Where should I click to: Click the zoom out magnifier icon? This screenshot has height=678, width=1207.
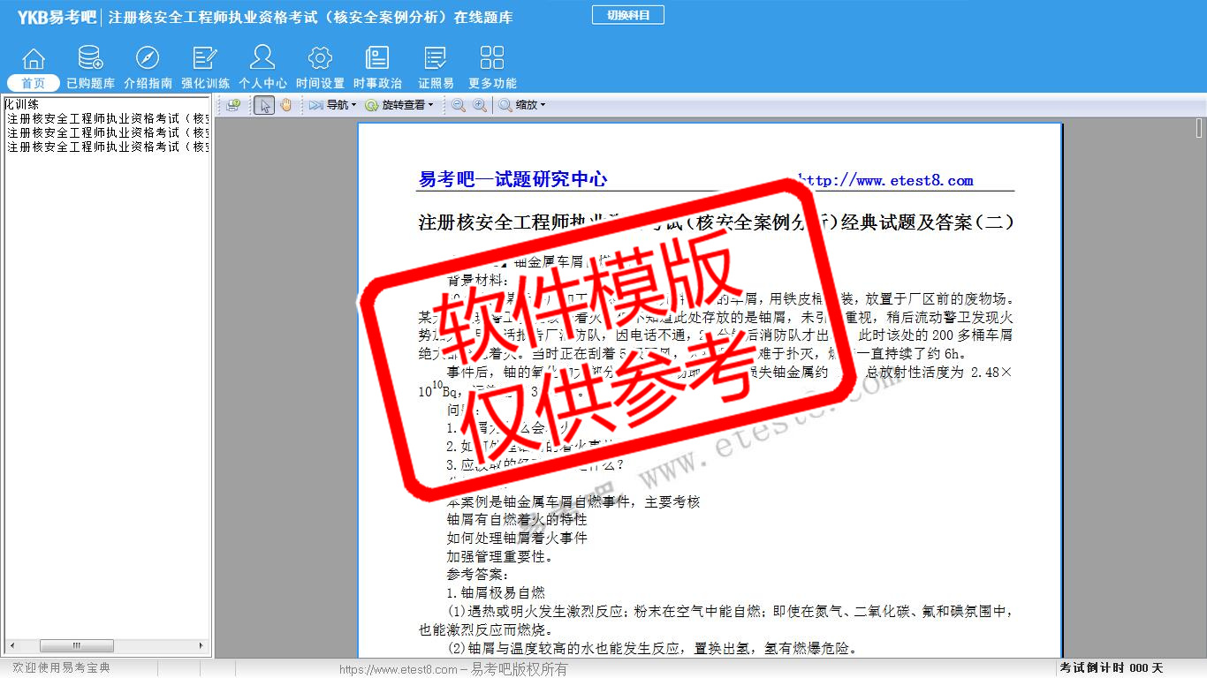[459, 105]
